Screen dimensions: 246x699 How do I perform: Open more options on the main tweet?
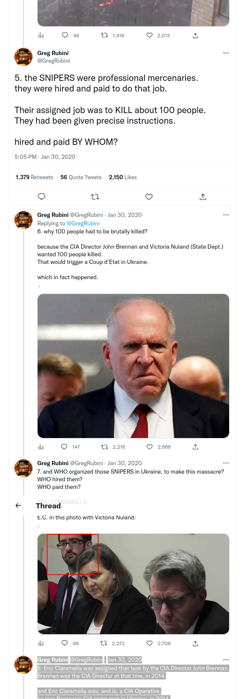point(226,53)
